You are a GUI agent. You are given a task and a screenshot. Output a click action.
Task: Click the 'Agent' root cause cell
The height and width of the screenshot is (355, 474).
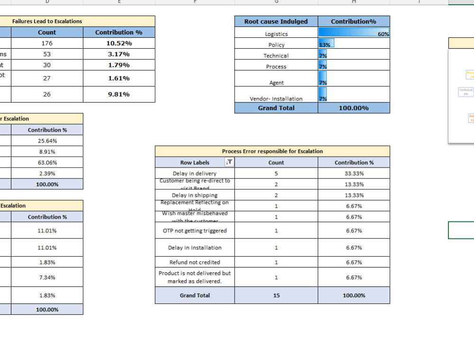click(276, 79)
